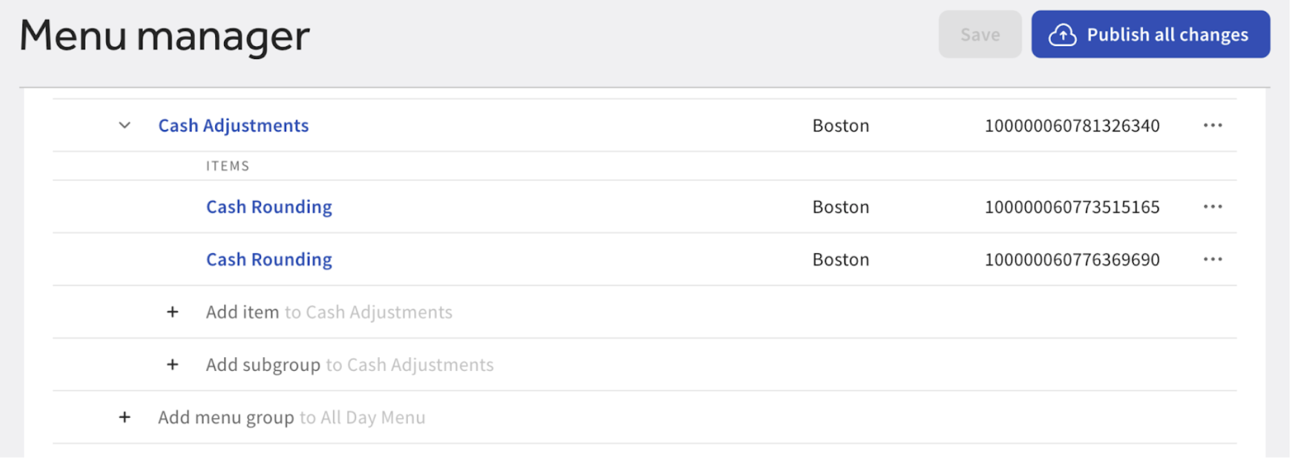1291x459 pixels.
Task: Open the Cash Adjustments menu group link
Action: (x=233, y=125)
